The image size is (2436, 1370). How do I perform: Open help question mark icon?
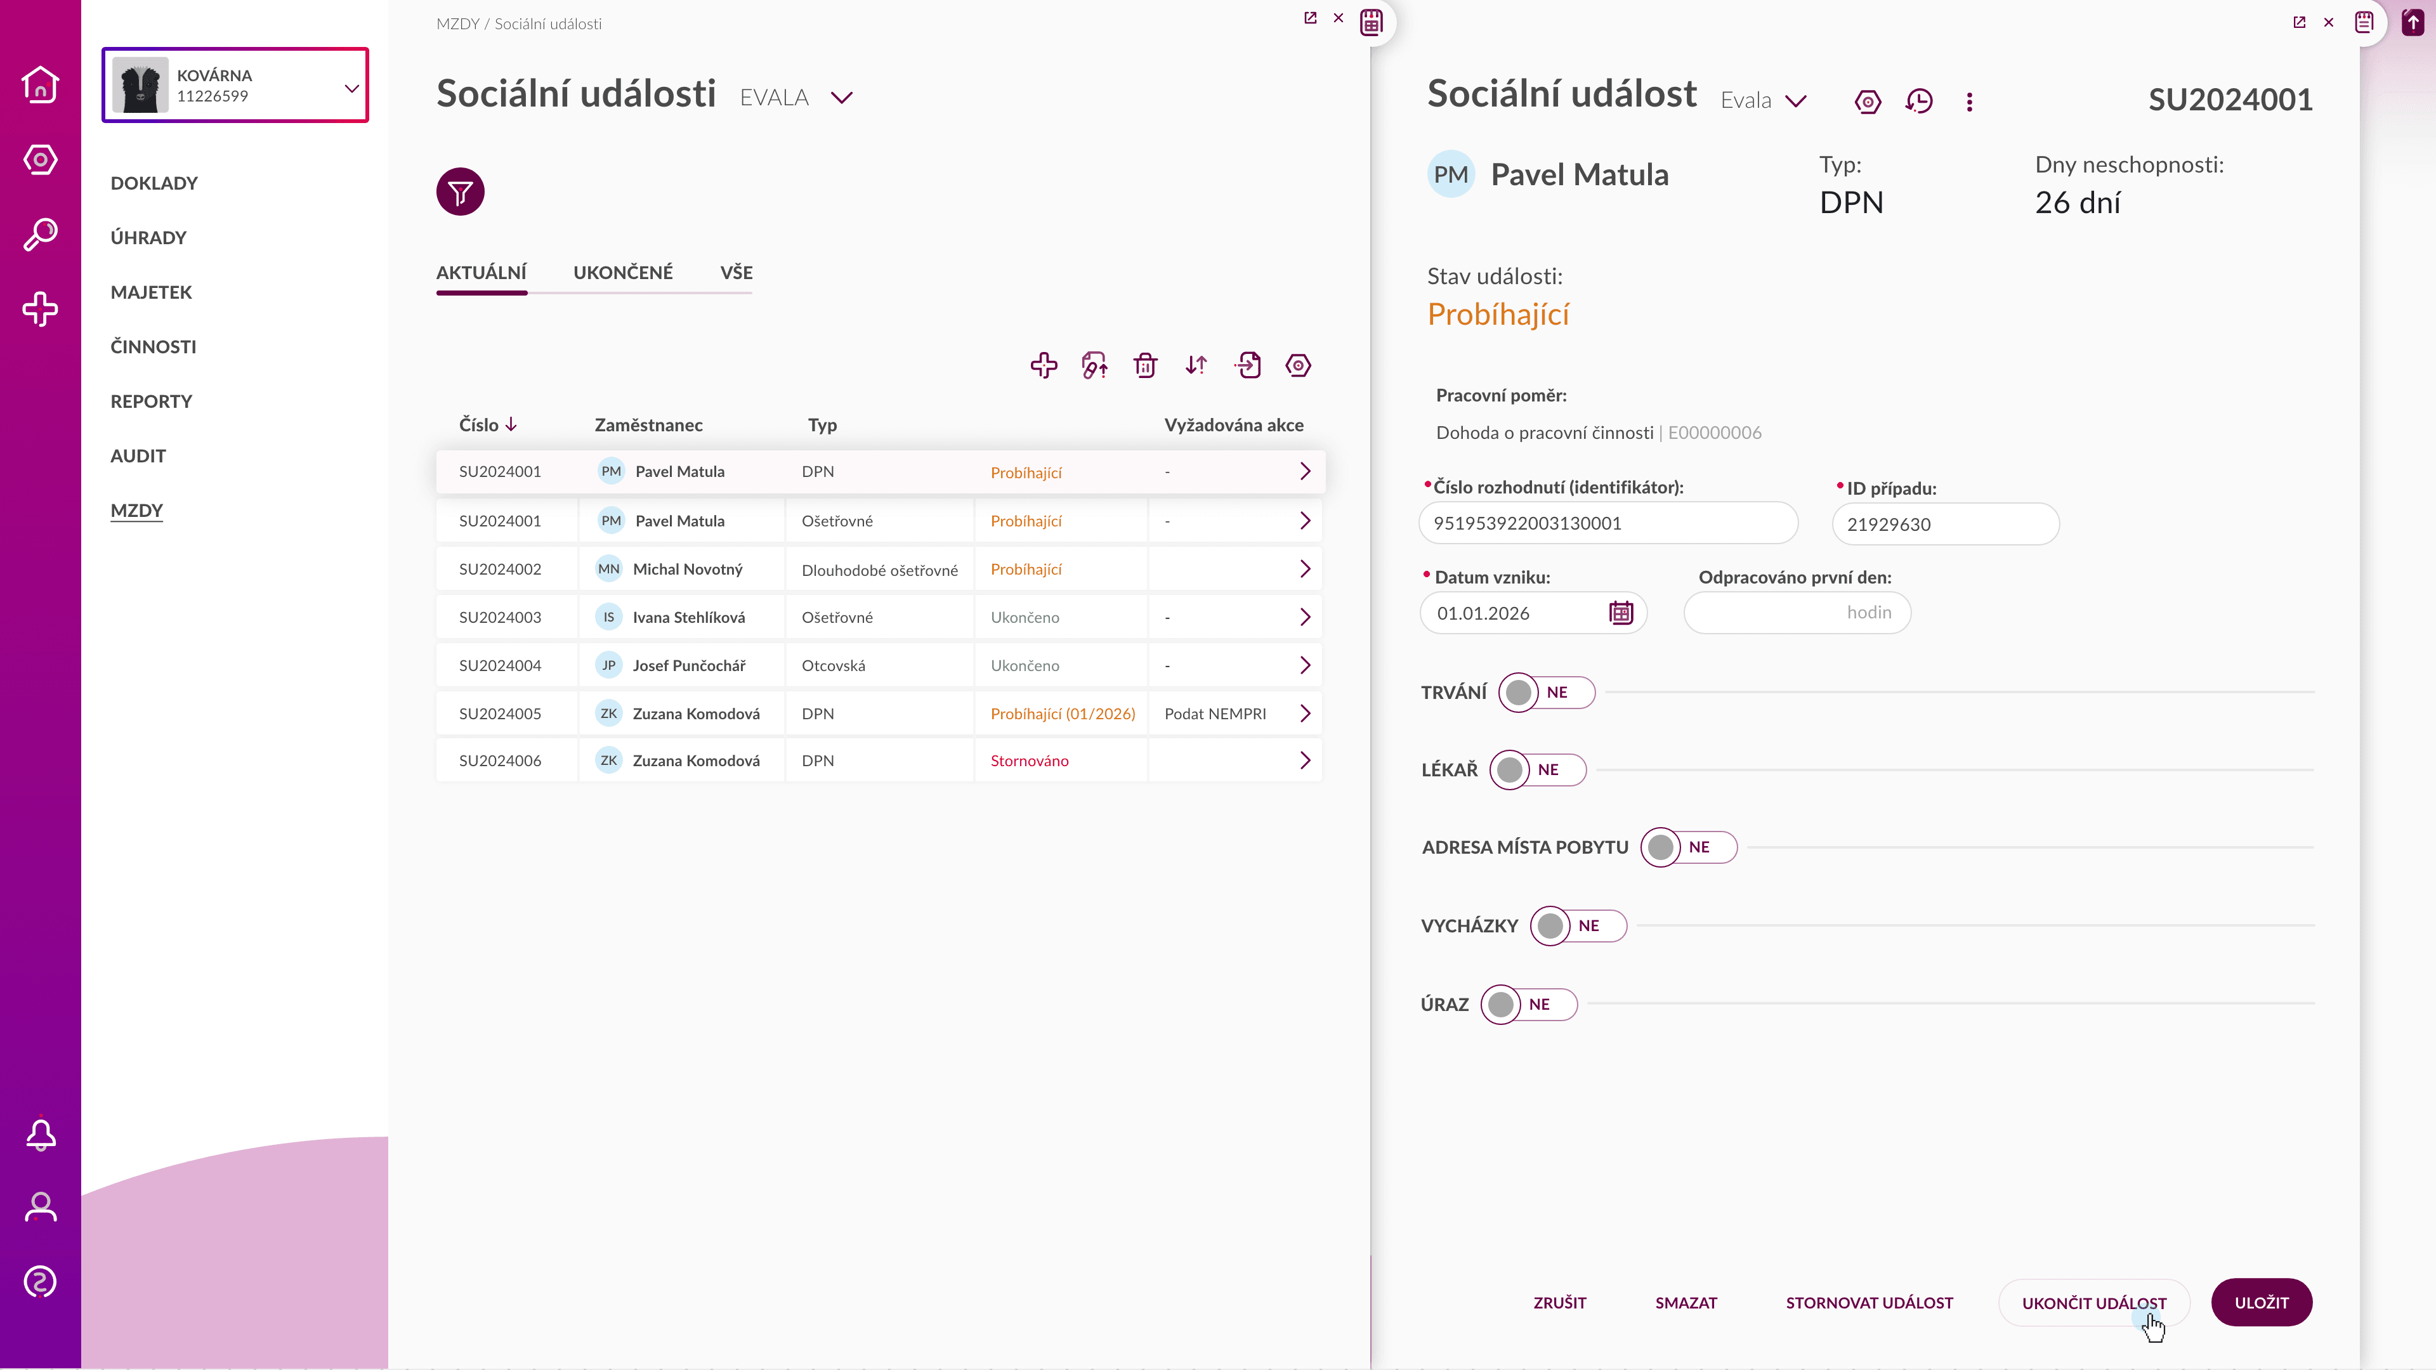pos(40,1282)
